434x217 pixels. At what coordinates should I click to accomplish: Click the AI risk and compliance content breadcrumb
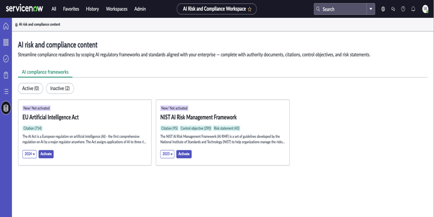(x=40, y=24)
